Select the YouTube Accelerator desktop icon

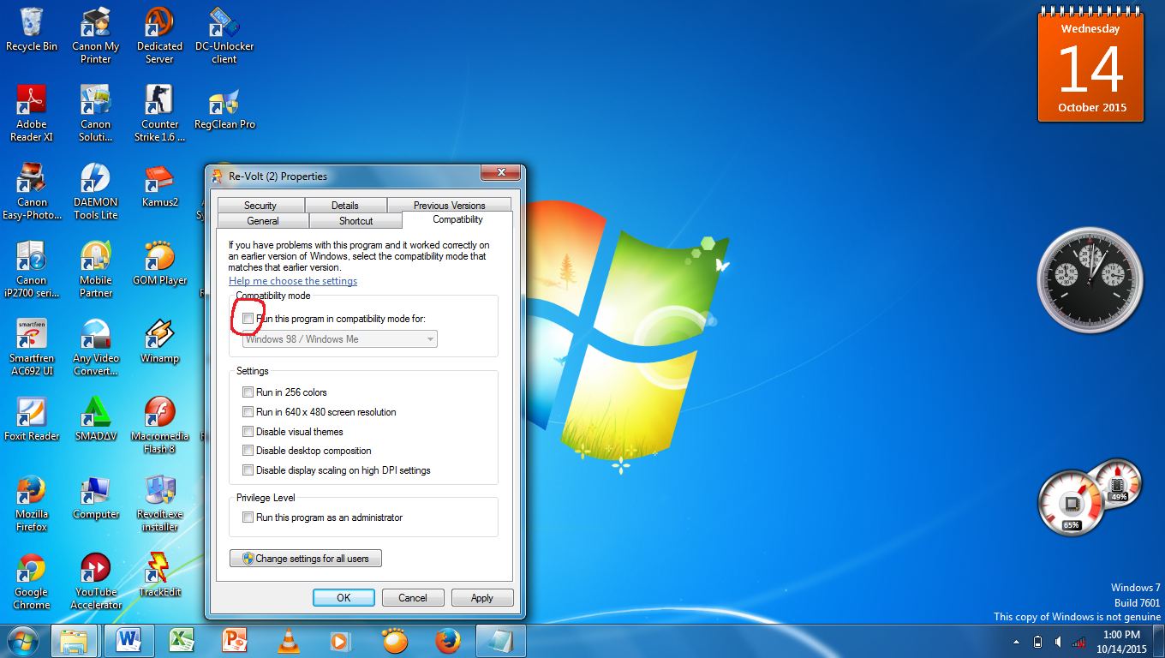point(96,582)
